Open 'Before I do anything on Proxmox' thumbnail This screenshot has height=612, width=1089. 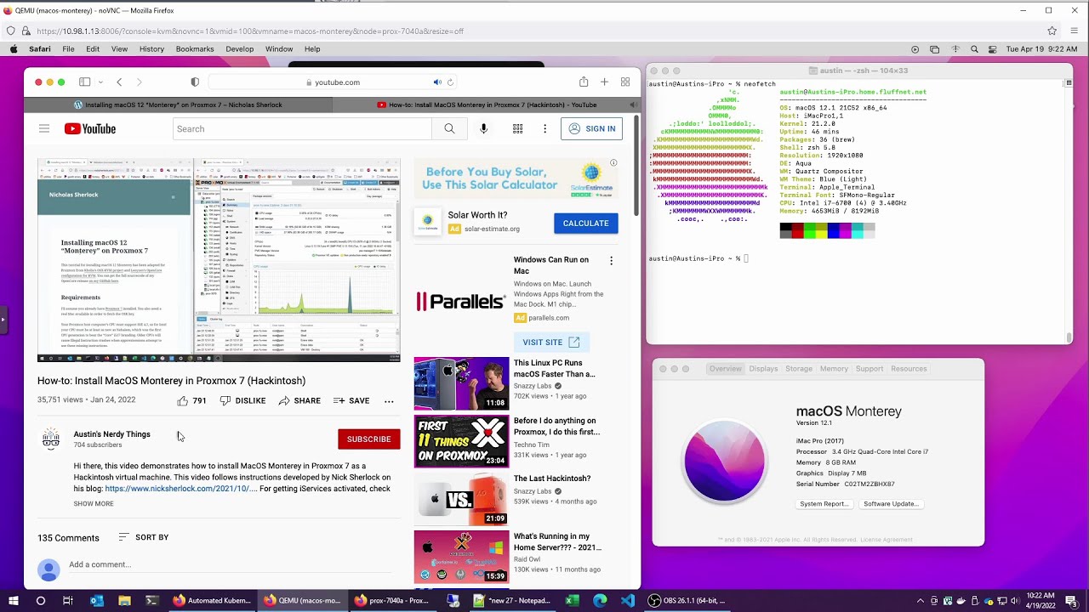[461, 441]
